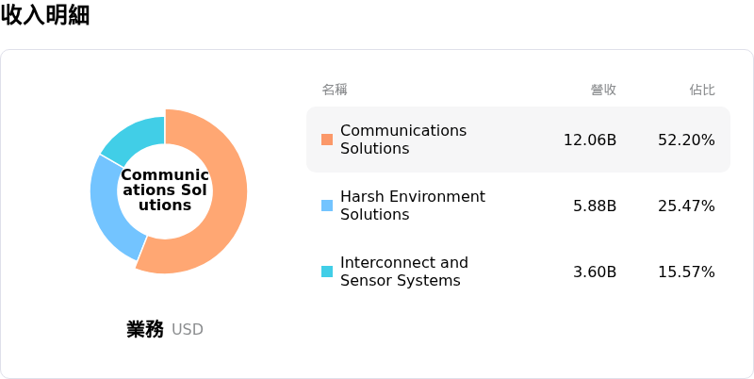Click the 25.47% share value
Viewport: 754px width, 379px height.
pyautogui.click(x=687, y=206)
